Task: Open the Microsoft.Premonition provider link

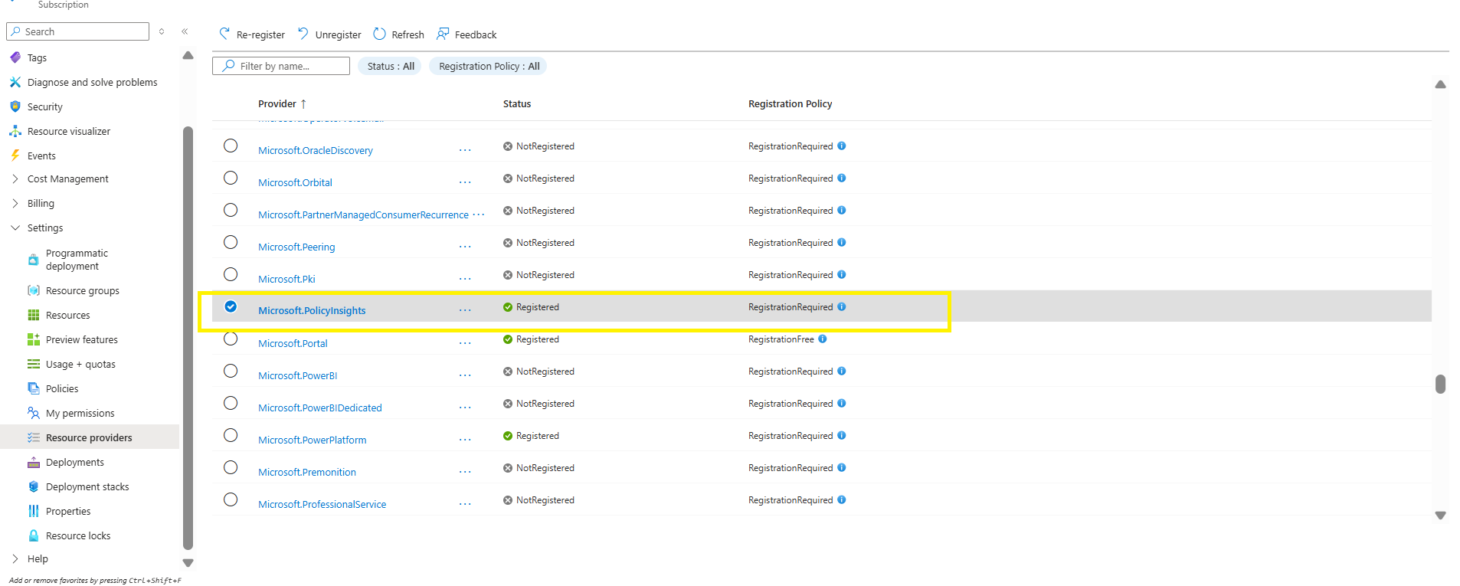Action: pos(306,472)
